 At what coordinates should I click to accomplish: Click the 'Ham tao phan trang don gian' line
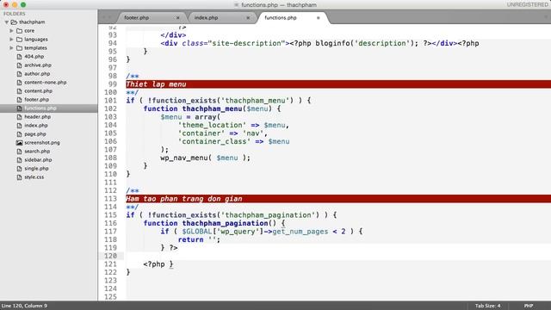[338, 199]
